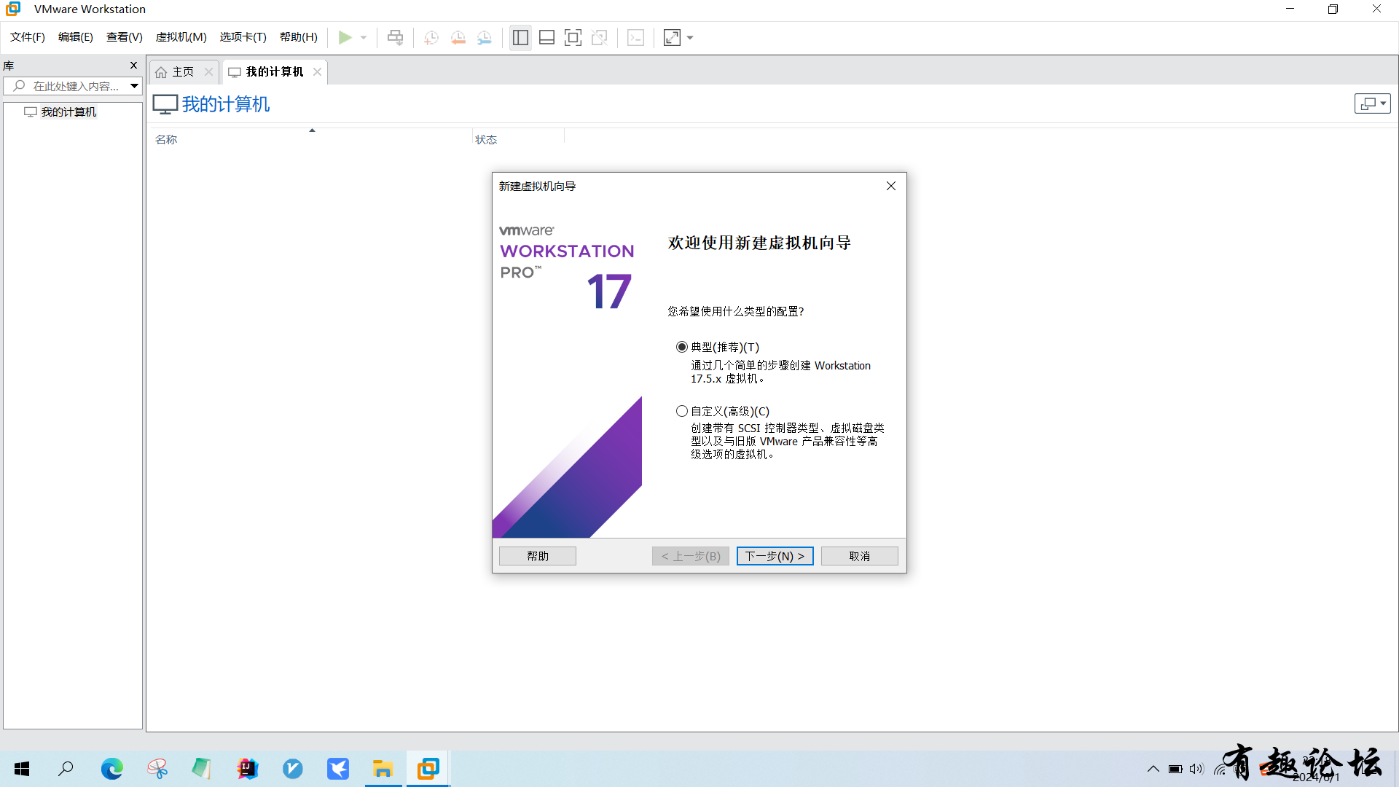Select the 典型(推荐) radio option
Viewport: 1399px width, 787px height.
click(682, 347)
